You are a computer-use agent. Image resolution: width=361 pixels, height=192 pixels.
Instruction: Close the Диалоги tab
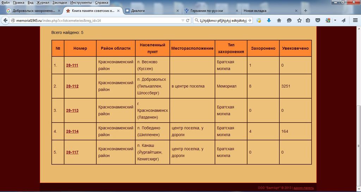pyautogui.click(x=178, y=11)
